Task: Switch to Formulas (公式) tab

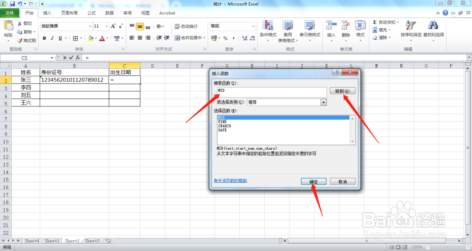Action: click(x=92, y=13)
